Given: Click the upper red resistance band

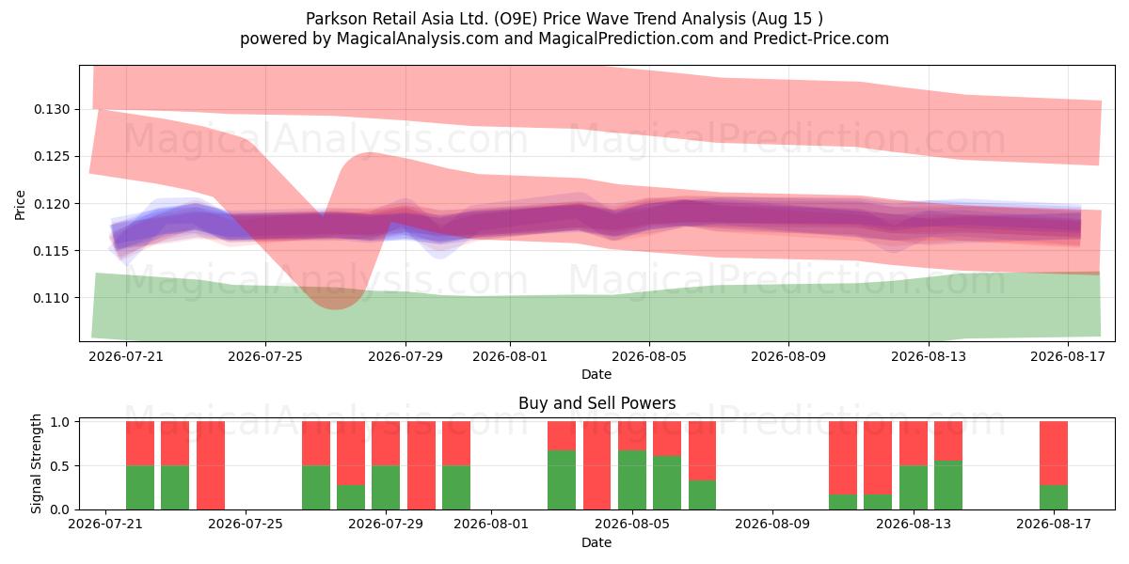Looking at the screenshot, I should [596, 99].
